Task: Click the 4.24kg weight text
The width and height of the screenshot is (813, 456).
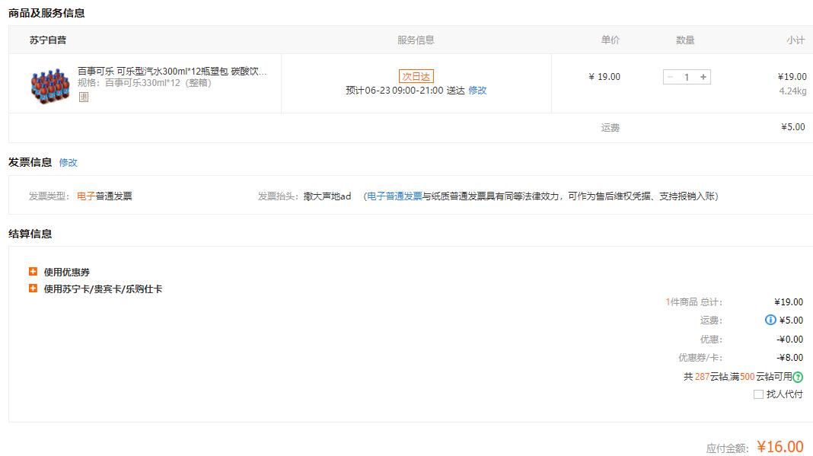Action: point(792,91)
